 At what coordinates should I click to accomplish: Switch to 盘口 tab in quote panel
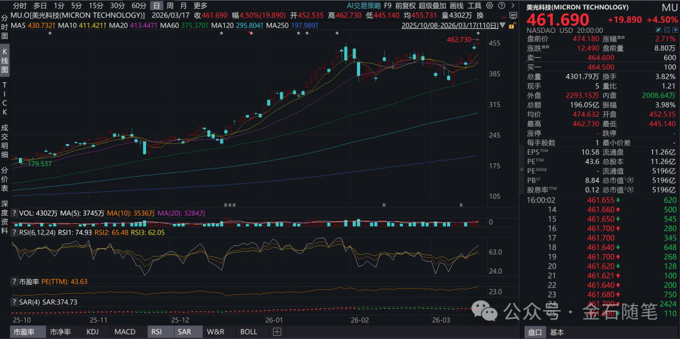click(x=535, y=333)
